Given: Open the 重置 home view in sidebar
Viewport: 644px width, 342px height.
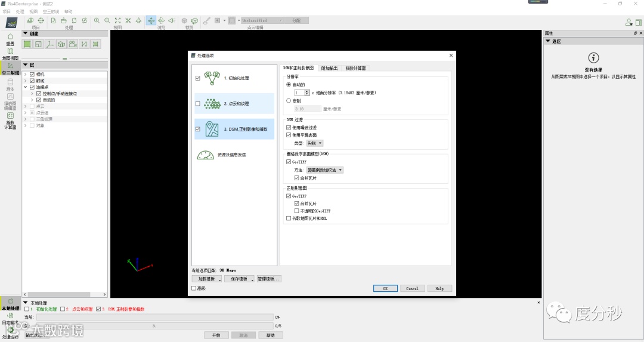Looking at the screenshot, I should (x=10, y=39).
